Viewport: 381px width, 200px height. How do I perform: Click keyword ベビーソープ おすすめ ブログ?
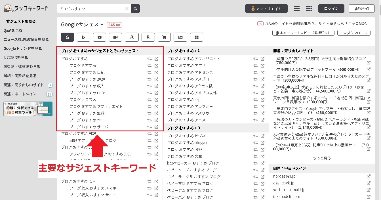click(192, 170)
